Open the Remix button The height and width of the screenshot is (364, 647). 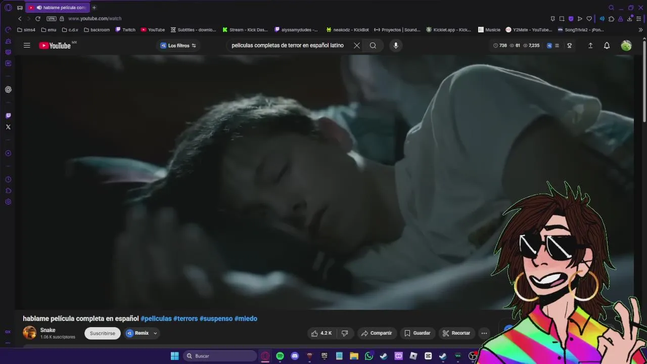click(137, 333)
